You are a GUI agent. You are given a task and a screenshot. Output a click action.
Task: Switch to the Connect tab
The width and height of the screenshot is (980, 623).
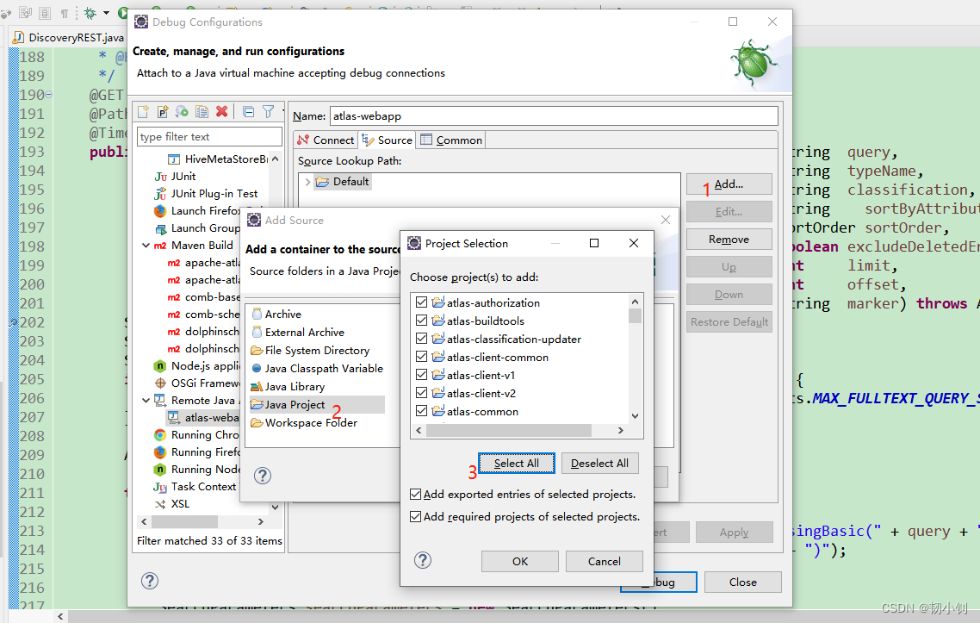click(326, 140)
